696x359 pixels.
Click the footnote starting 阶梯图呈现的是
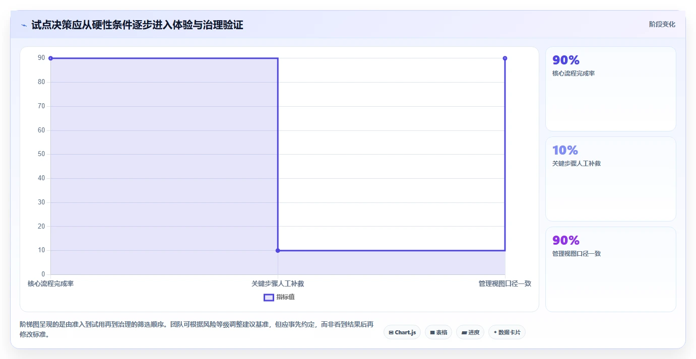197,329
